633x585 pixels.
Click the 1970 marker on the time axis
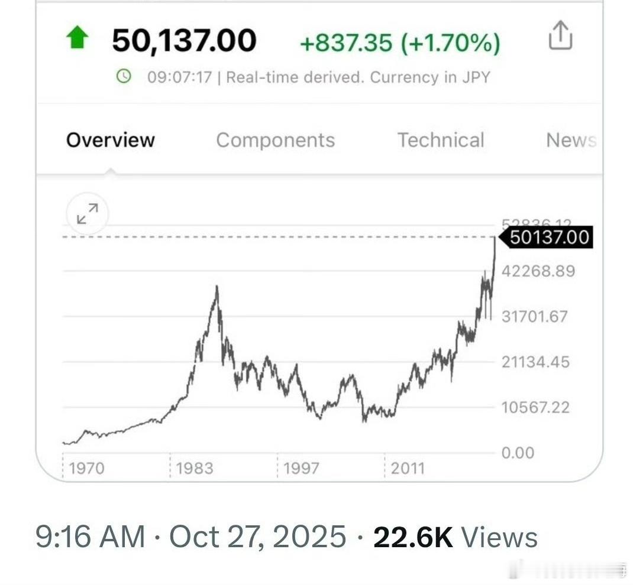[x=86, y=469]
